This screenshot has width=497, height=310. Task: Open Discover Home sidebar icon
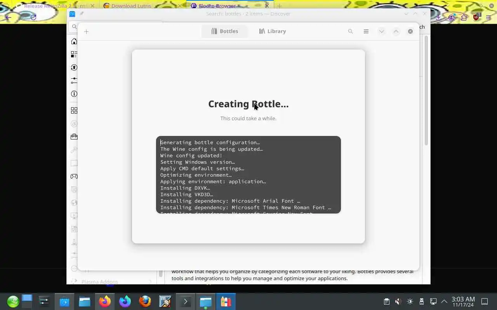click(74, 41)
